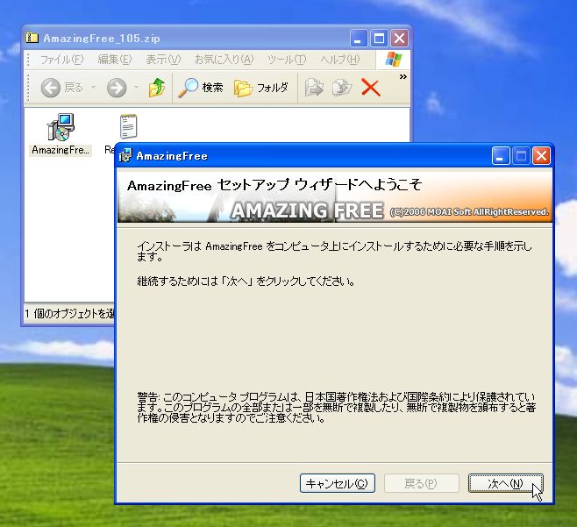
Task: Click the Windows flag logo in Explorer menu bar
Action: pyautogui.click(x=394, y=60)
